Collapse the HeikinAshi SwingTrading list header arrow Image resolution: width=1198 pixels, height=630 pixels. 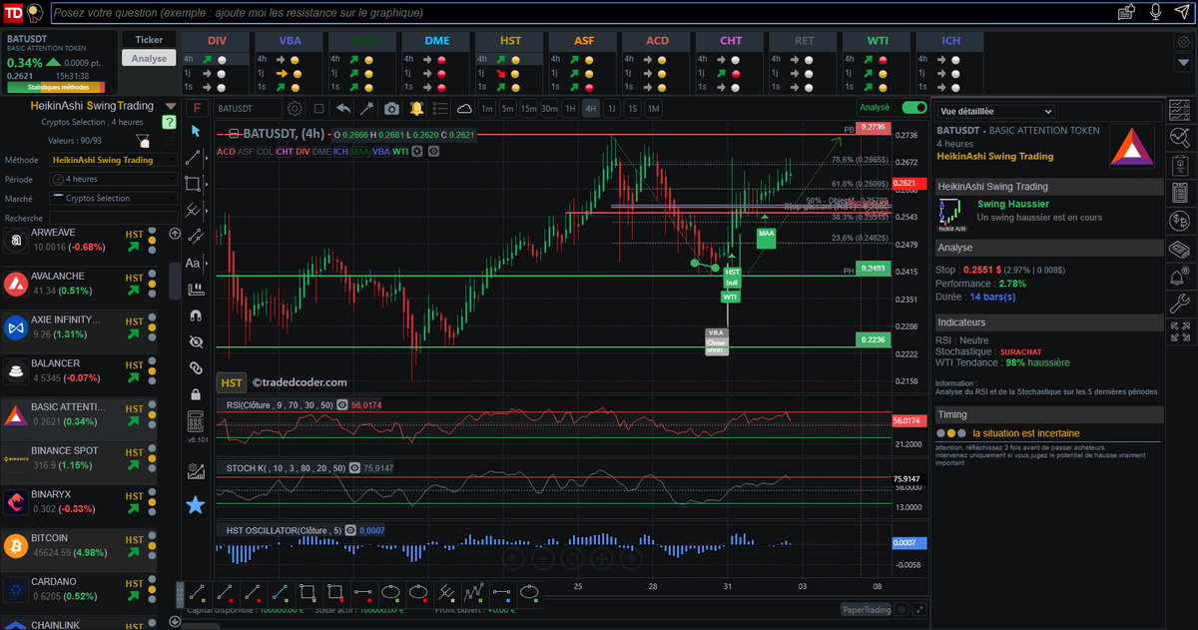[x=169, y=105]
